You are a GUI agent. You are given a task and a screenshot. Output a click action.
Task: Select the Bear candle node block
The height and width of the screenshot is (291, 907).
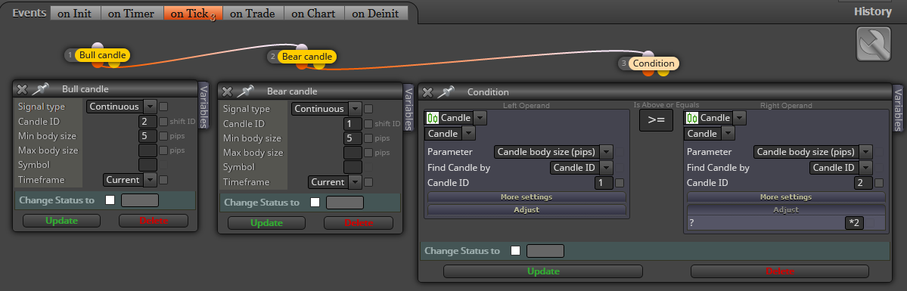pyautogui.click(x=307, y=57)
